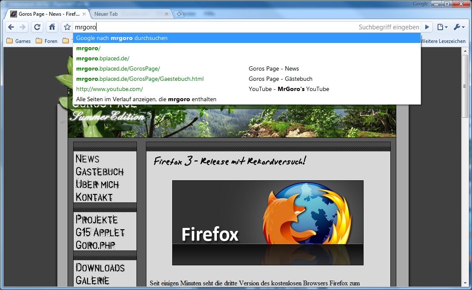Click the page scrollbar's down arrow
472x290 pixels.
coord(465,284)
